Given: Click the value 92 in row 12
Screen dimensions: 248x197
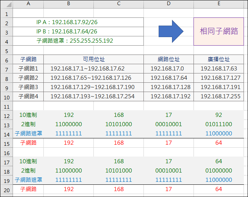Looking at the screenshot, I should point(219,115).
